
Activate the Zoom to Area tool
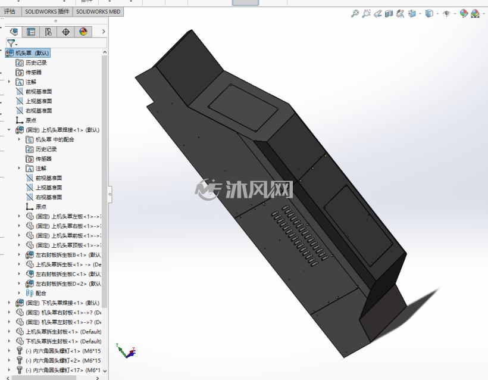[x=367, y=14]
